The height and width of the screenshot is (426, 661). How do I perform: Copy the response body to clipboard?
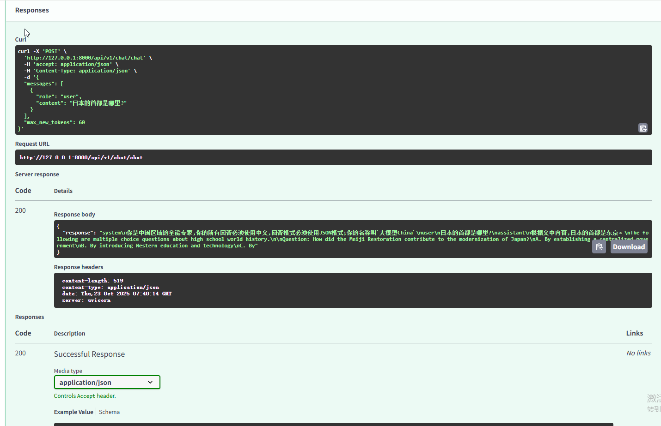tap(599, 247)
